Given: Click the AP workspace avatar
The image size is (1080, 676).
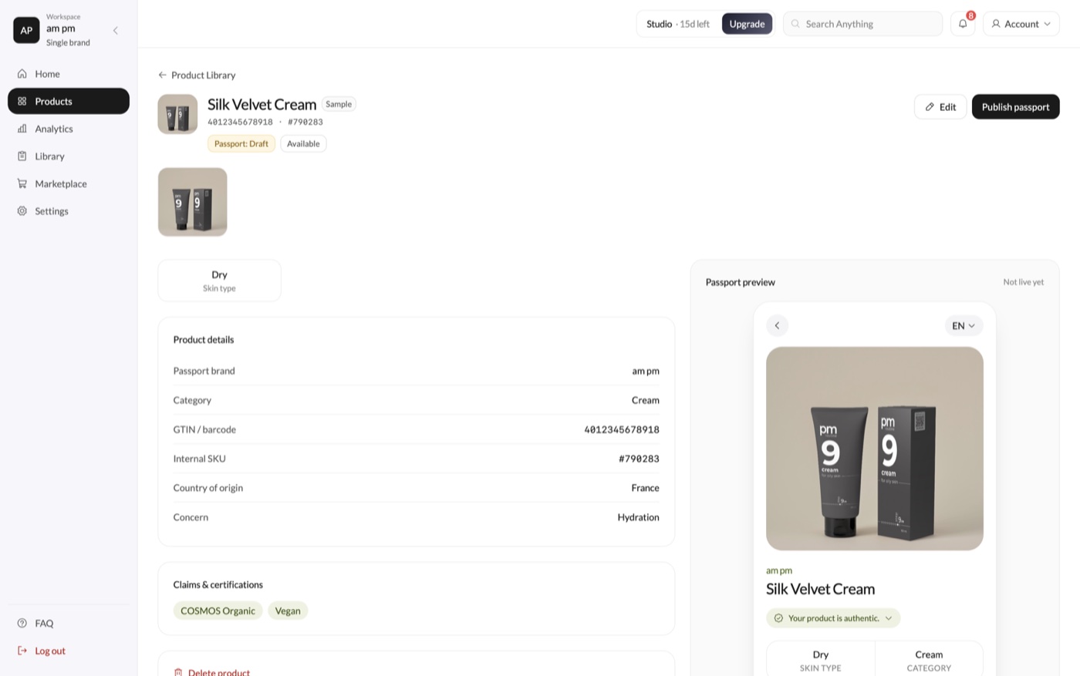Looking at the screenshot, I should 26,30.
